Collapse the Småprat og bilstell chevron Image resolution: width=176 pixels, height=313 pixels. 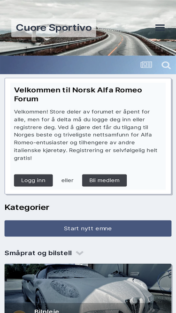point(80,253)
